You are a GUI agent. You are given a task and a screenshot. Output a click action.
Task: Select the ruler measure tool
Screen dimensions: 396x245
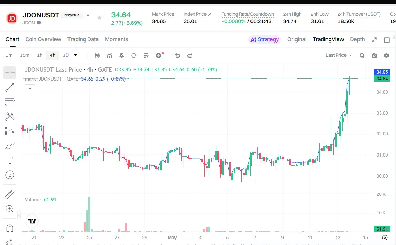point(10,194)
